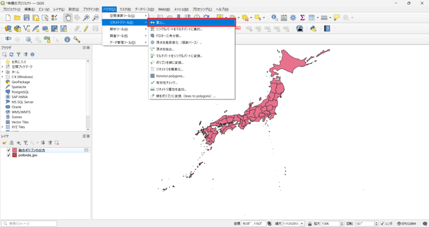The image size is (429, 227).
Task: Choose ボロノイ Voronoi polygons... menu entry
Action: (x=170, y=76)
